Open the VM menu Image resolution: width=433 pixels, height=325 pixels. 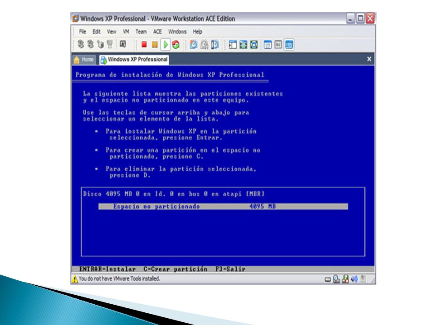coord(126,32)
